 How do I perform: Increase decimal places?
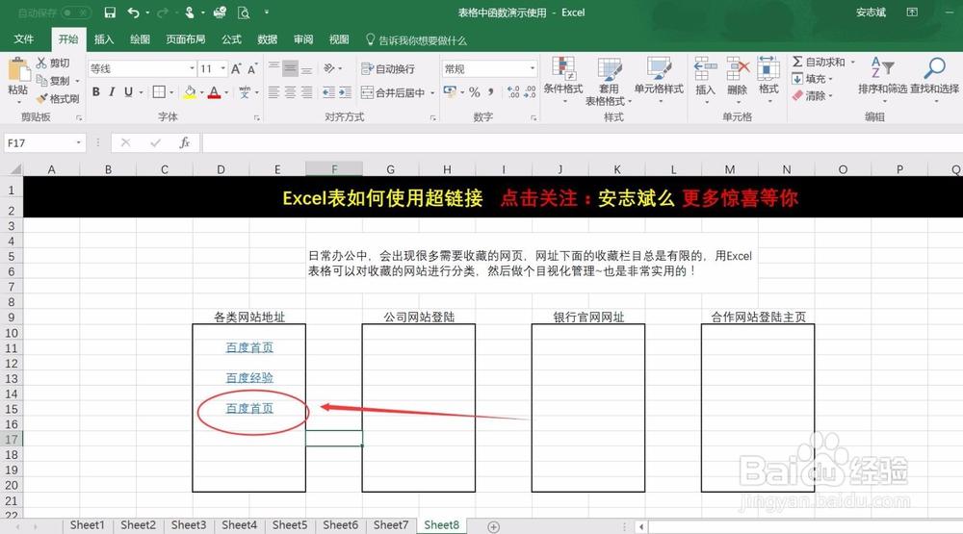(513, 92)
